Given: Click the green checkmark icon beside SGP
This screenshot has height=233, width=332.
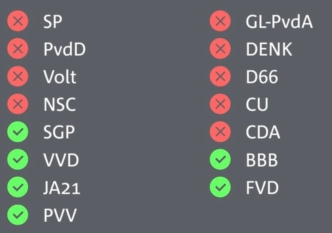Looking at the screenshot, I should pos(18,132).
